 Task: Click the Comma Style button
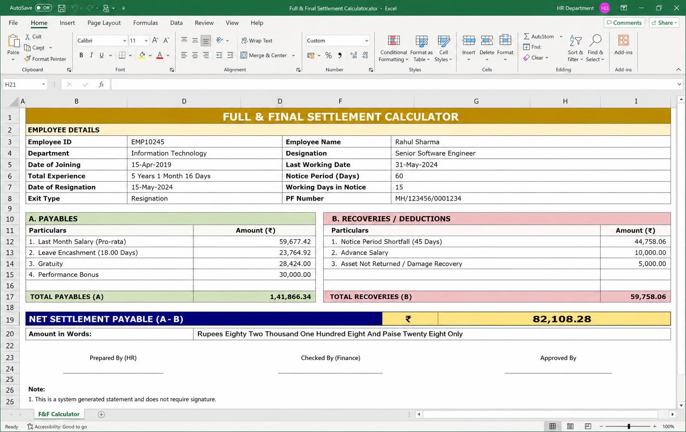(x=340, y=55)
